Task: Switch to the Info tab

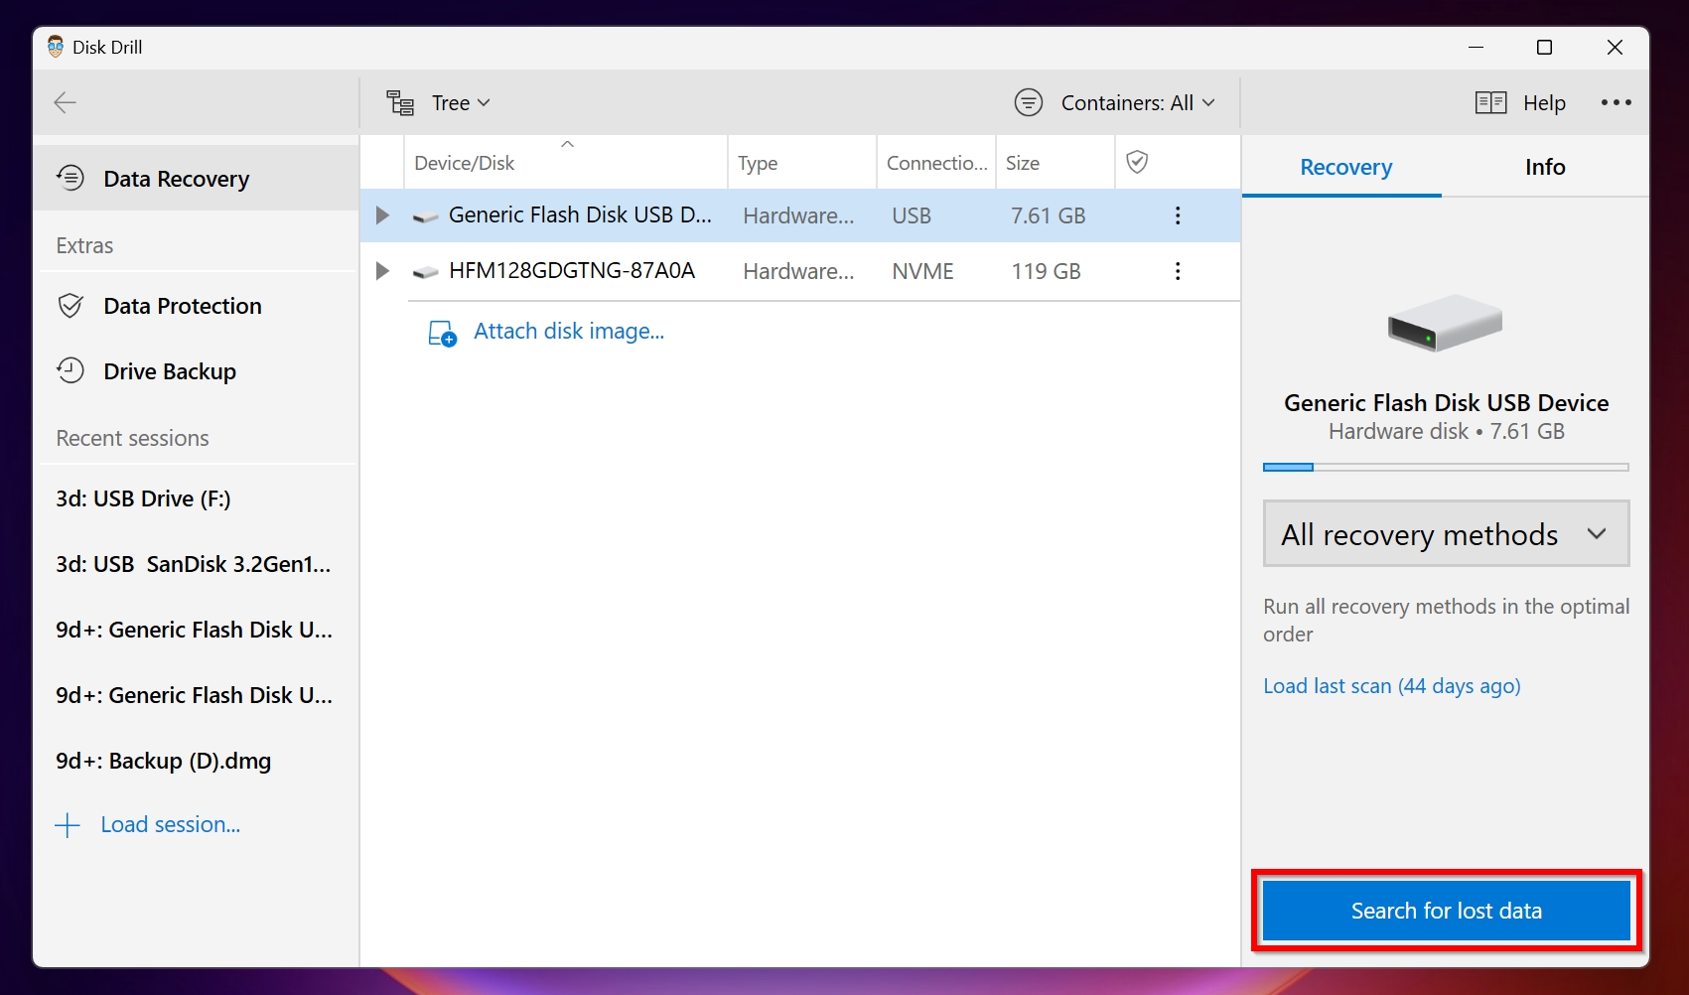Action: tap(1545, 167)
